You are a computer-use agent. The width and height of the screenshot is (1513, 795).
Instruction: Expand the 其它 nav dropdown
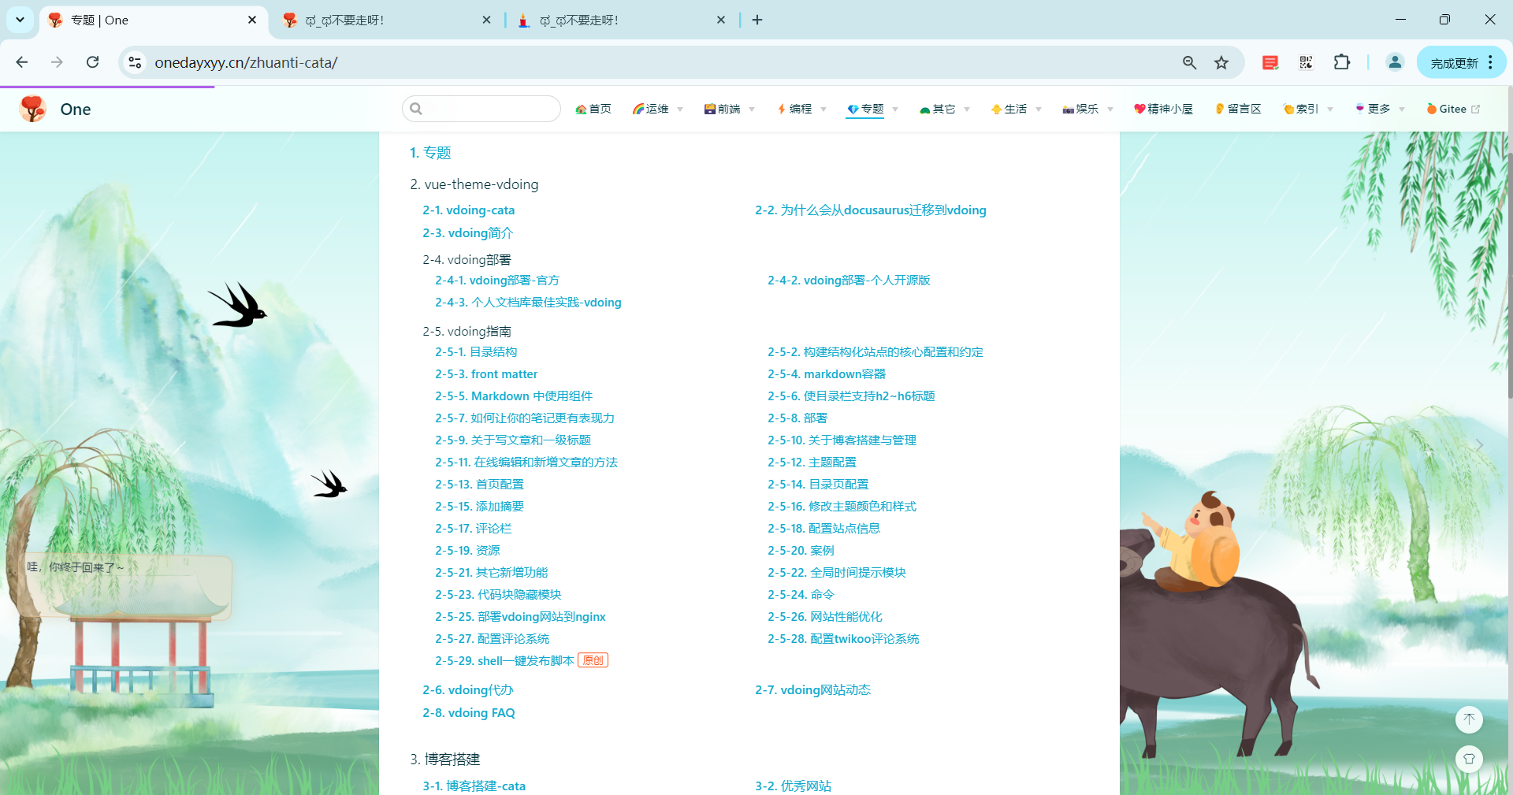tap(944, 109)
